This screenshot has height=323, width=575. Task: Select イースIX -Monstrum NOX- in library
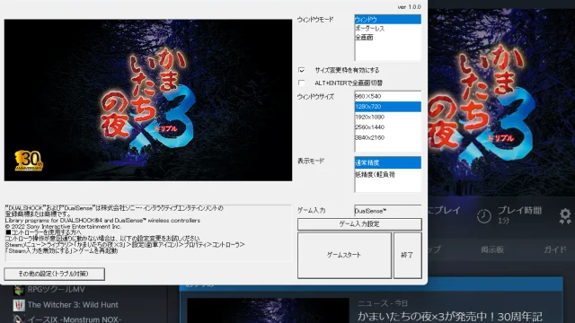tap(75, 319)
